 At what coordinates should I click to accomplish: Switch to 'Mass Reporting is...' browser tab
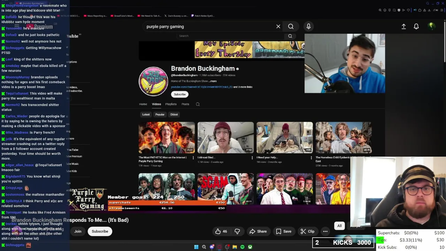pos(95,16)
